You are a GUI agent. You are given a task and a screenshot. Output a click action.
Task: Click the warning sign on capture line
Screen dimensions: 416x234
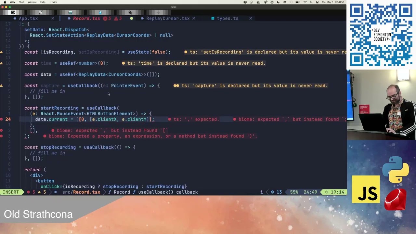[x=2, y=86]
